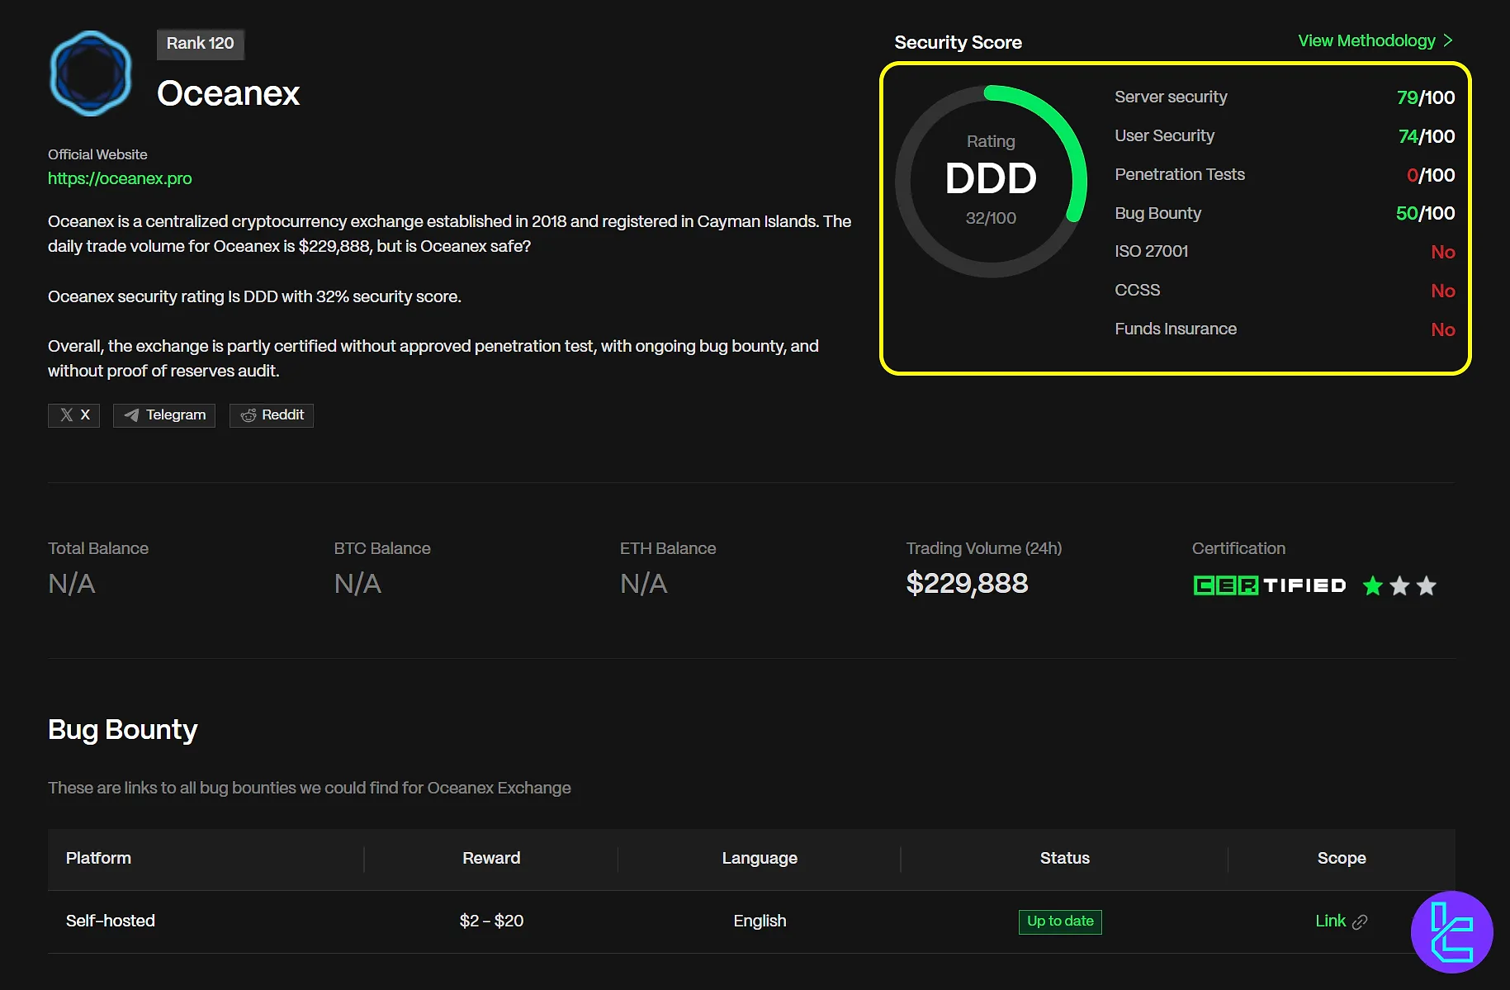Viewport: 1510px width, 990px height.
Task: Open the Telegram channel link
Action: coord(164,415)
